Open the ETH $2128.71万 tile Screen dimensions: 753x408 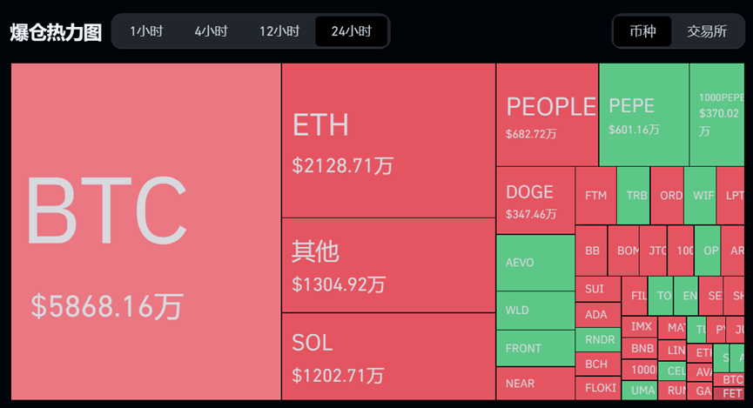tap(388, 140)
